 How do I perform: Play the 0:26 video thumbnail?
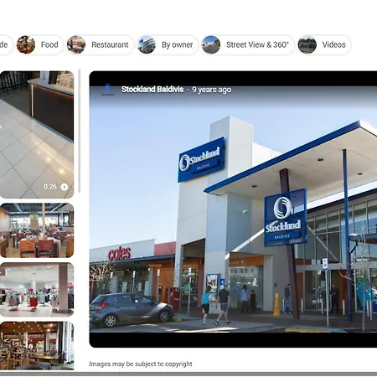click(37, 135)
